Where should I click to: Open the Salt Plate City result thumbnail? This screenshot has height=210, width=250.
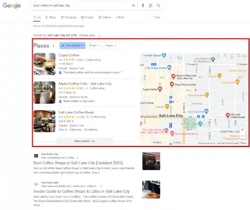click(x=151, y=161)
